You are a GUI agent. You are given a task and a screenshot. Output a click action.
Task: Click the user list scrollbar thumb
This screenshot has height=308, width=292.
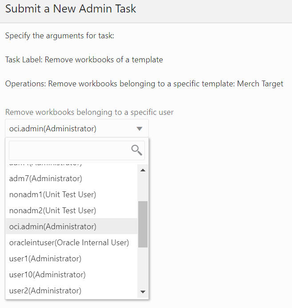point(143,224)
